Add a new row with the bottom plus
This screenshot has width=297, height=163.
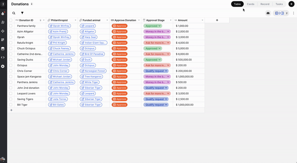tap(12, 110)
